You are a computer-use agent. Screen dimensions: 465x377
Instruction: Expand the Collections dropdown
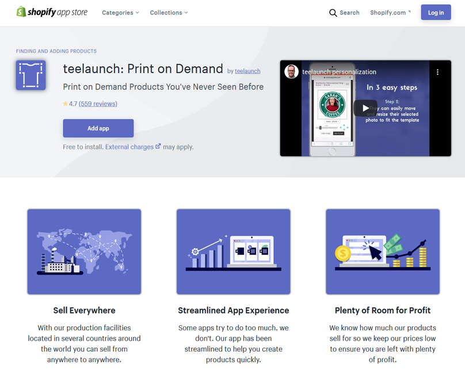(169, 13)
